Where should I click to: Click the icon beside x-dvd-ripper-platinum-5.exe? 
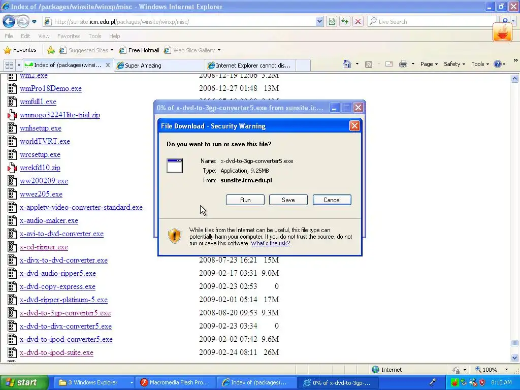12,300
